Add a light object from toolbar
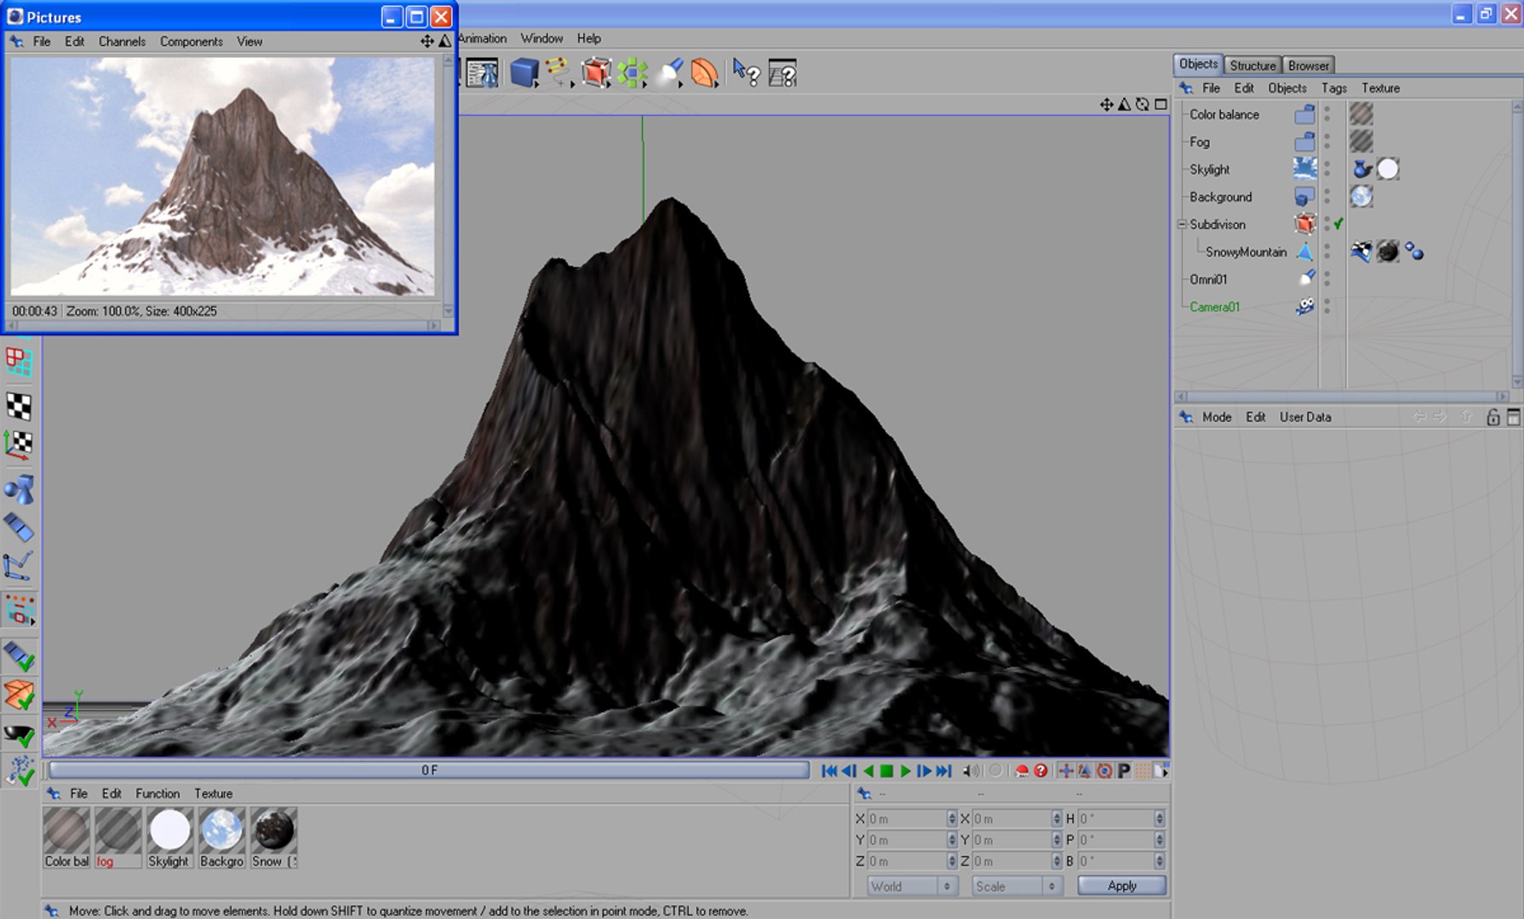Viewport: 1524px width, 919px height. click(x=671, y=73)
